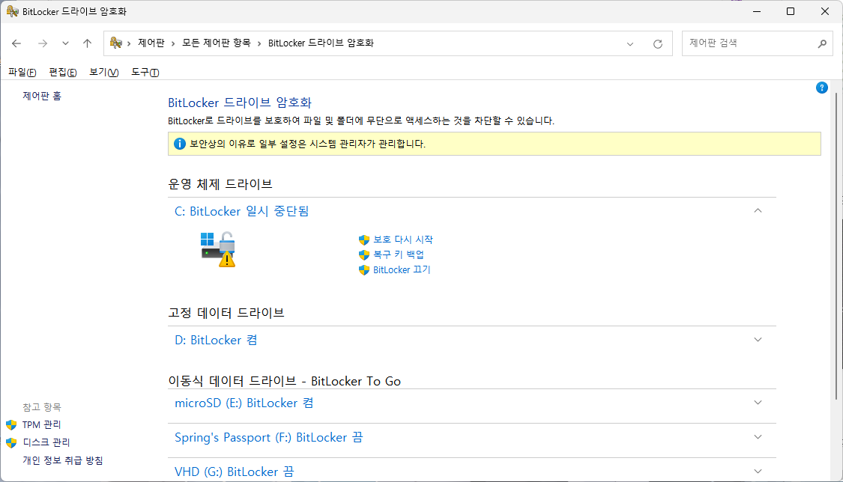Go to 제어판 홈
This screenshot has width=843, height=482.
(42, 96)
